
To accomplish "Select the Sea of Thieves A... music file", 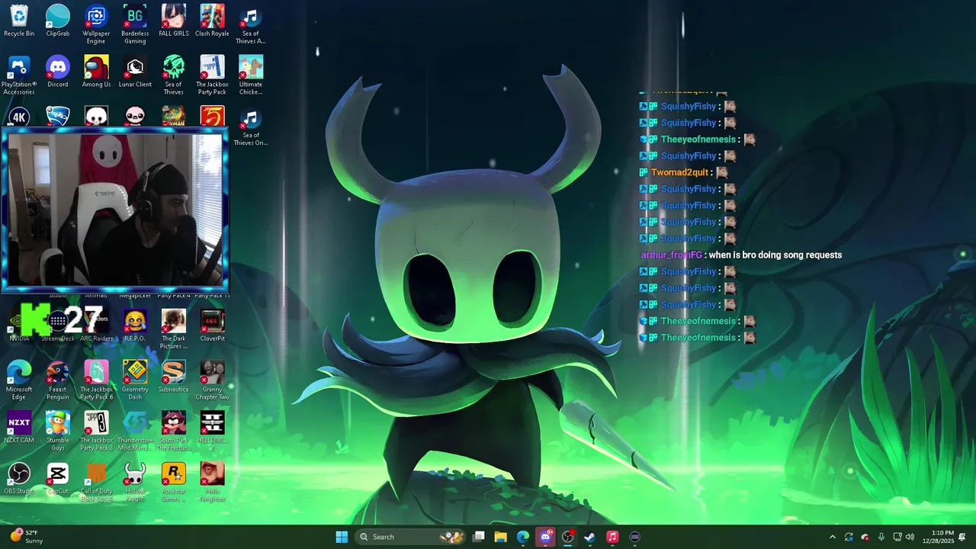I will (x=251, y=24).
